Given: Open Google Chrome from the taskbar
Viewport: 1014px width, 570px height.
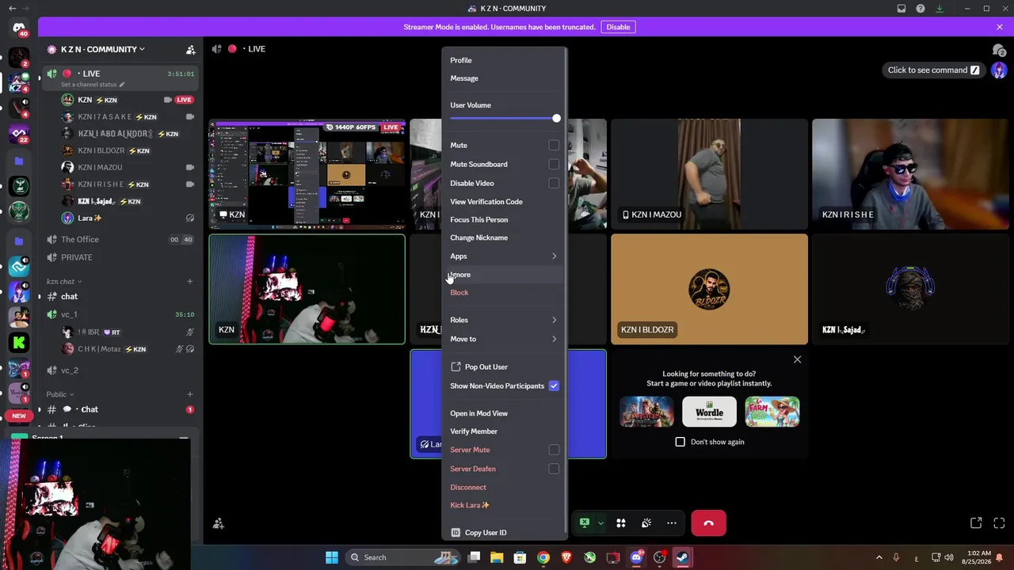Looking at the screenshot, I should click(x=543, y=557).
